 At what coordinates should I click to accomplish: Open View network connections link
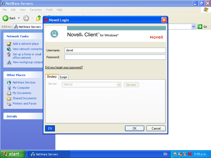[28, 49]
